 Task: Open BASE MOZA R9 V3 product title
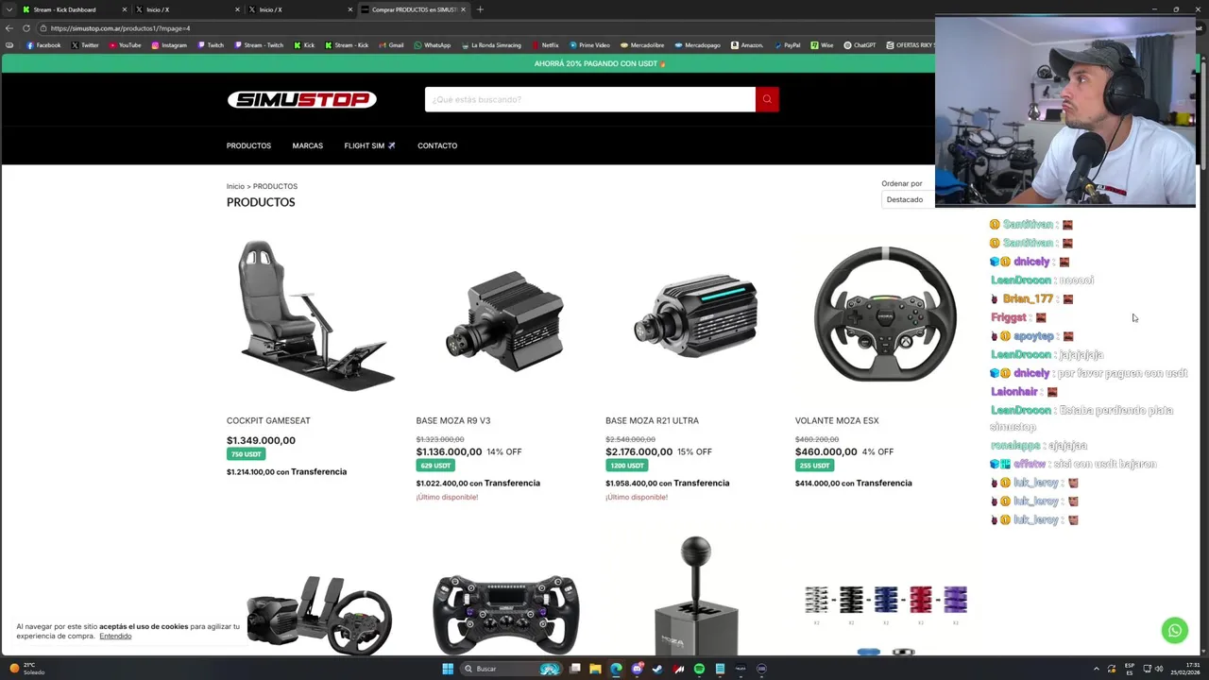coord(453,420)
